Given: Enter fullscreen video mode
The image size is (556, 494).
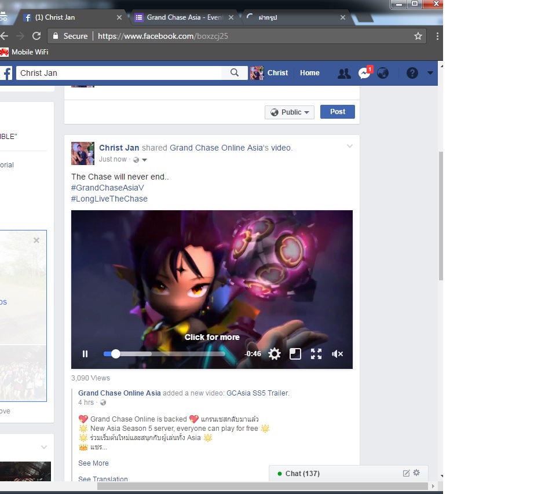Looking at the screenshot, I should pos(316,354).
